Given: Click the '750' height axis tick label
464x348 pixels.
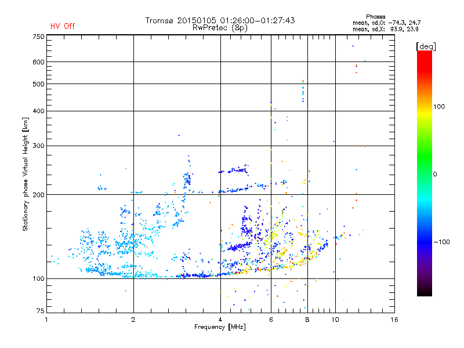Looking at the screenshot, I should (38, 37).
